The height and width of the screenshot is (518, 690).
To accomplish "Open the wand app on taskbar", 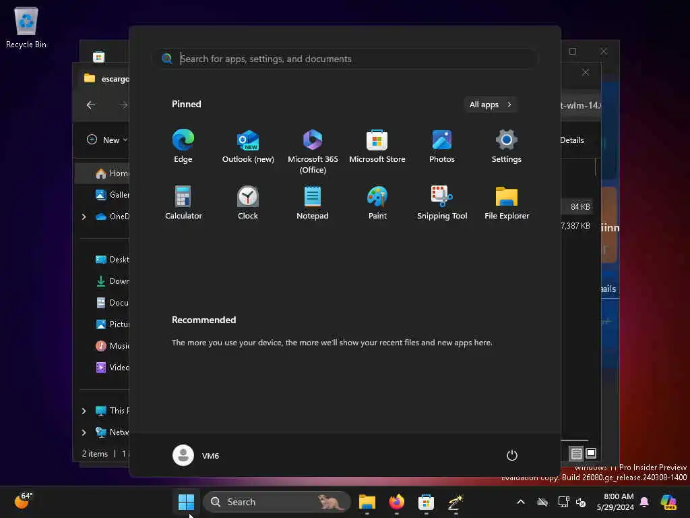I will click(456, 502).
